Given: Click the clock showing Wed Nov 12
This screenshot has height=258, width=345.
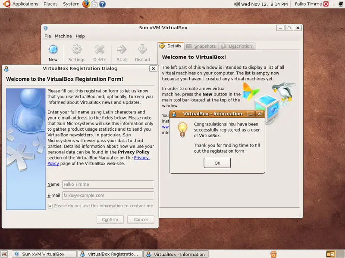Looking at the screenshot, I should pos(264,4).
